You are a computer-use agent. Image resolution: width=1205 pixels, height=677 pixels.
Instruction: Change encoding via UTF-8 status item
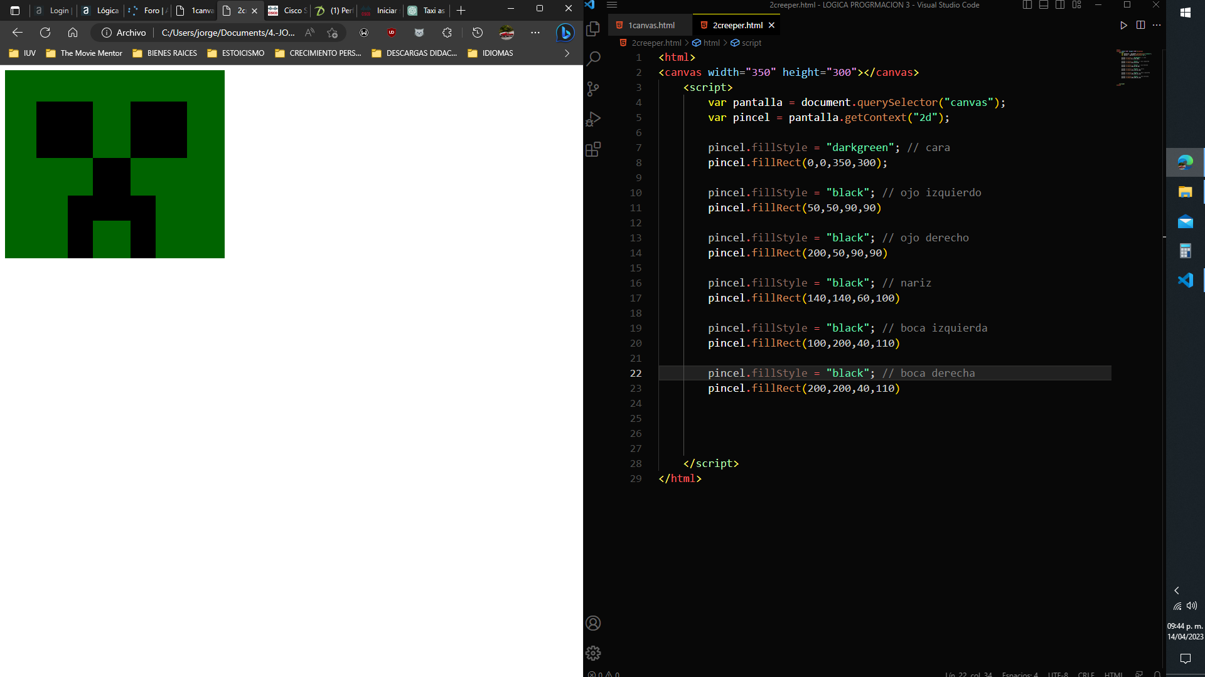point(1058,674)
